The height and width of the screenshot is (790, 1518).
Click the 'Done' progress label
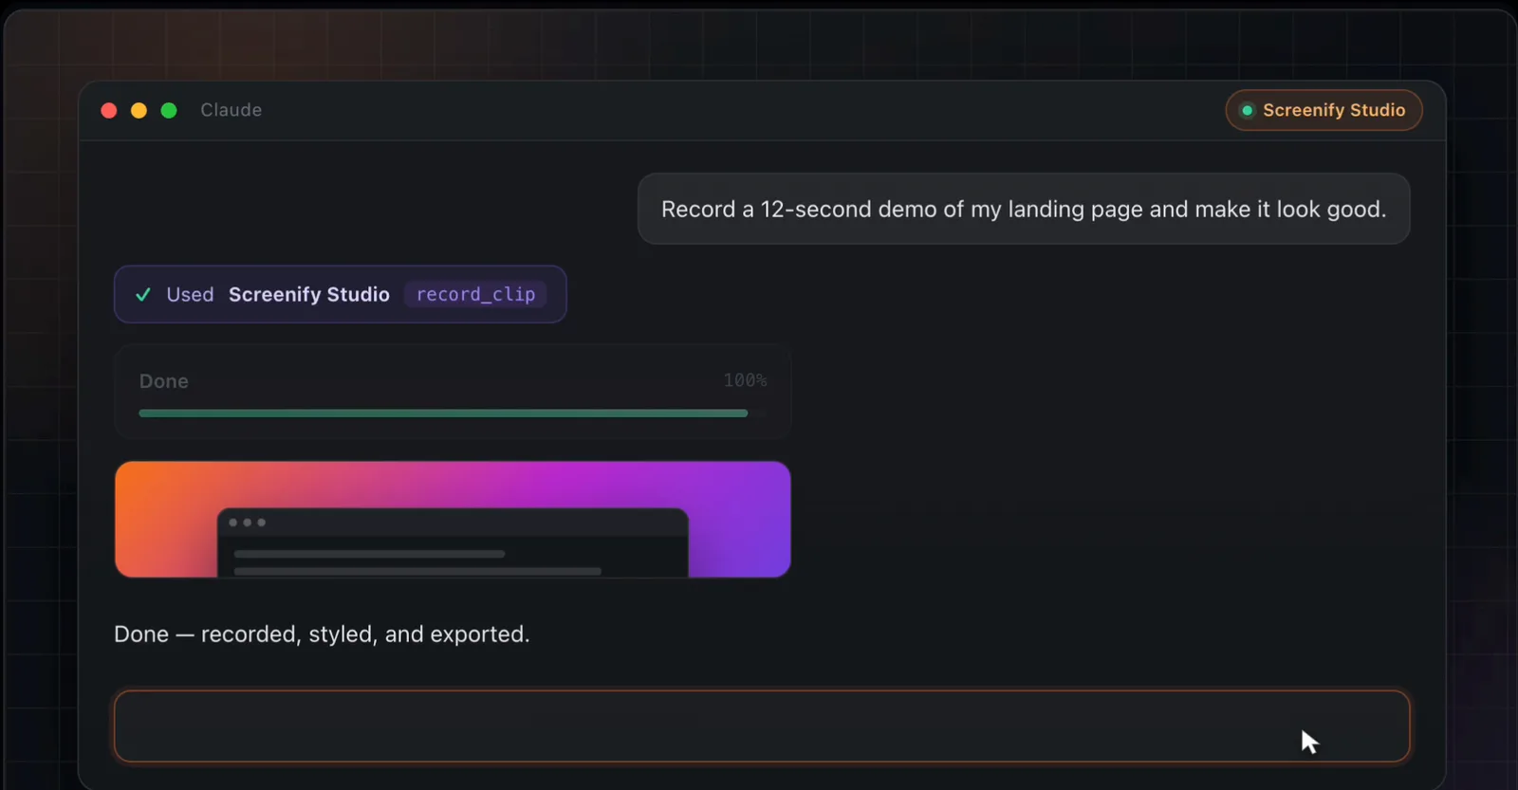(164, 381)
